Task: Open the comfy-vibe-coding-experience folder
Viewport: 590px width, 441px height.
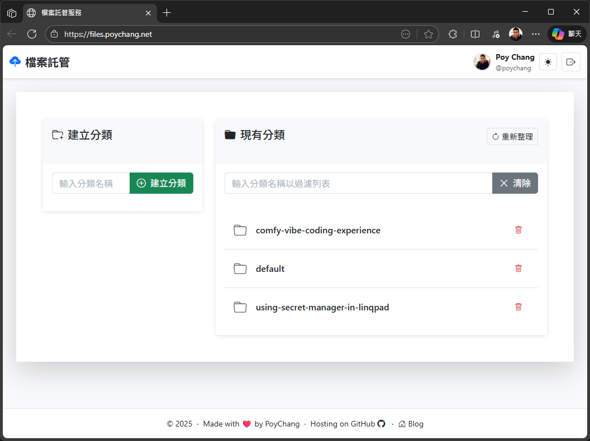Action: pos(317,231)
